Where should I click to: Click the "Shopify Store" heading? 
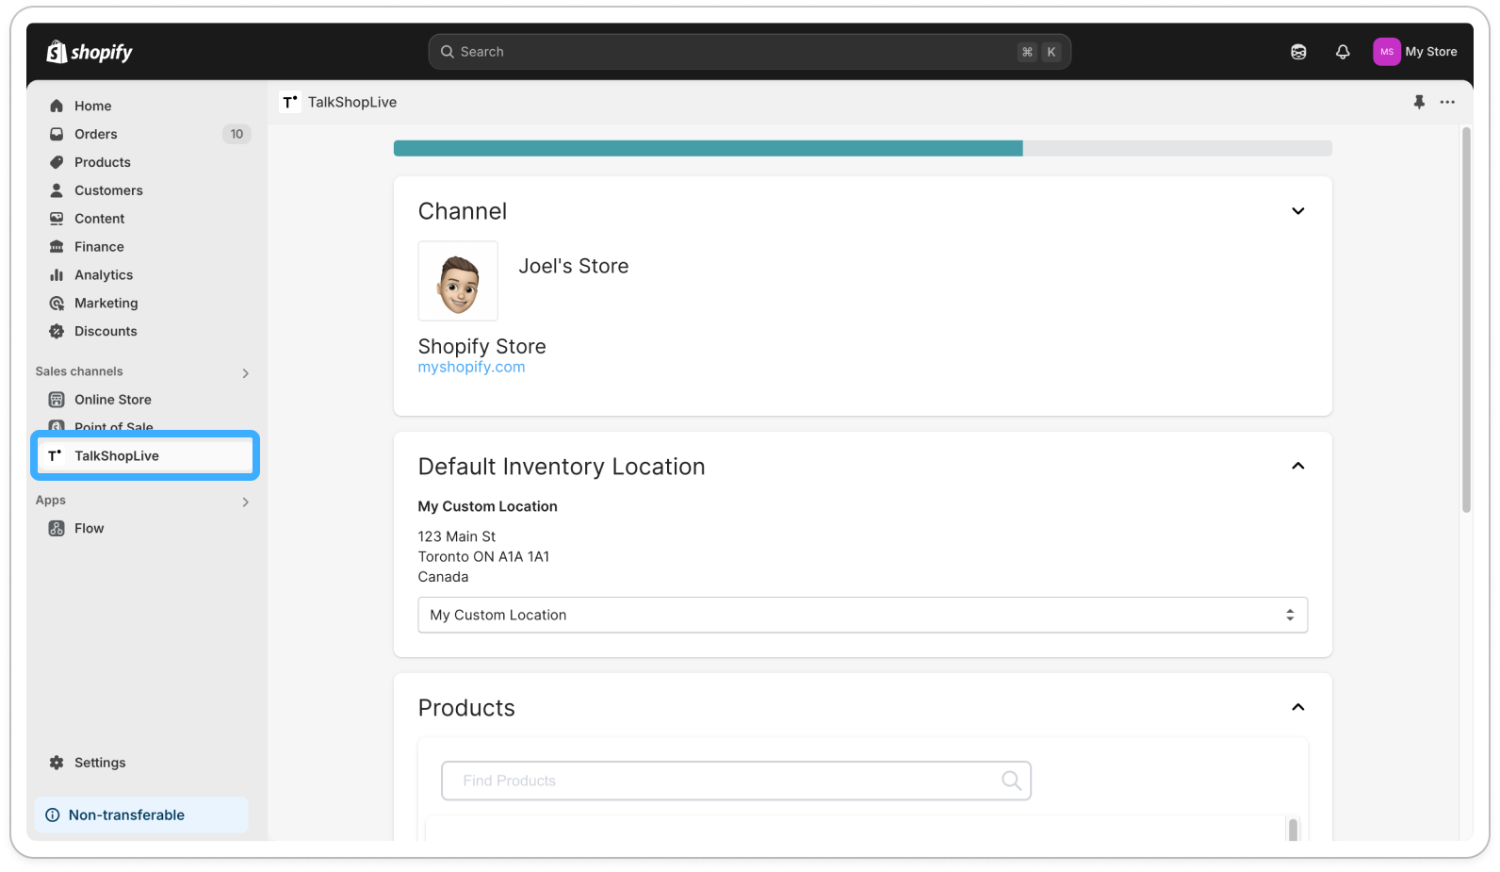pyautogui.click(x=481, y=346)
